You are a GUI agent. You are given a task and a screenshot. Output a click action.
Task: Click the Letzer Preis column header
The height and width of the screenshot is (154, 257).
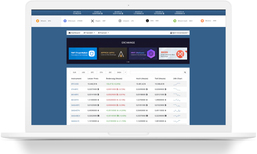93,79
